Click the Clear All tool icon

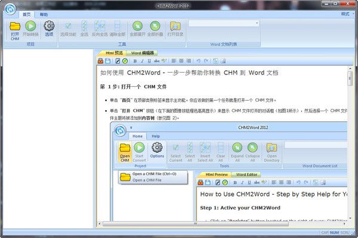[x=117, y=26]
